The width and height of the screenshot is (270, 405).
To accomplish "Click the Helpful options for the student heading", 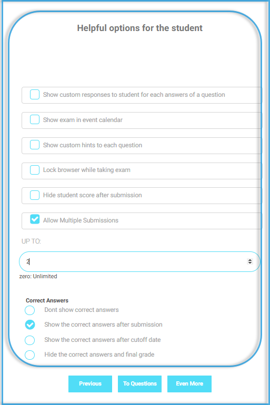I will pos(140,28).
